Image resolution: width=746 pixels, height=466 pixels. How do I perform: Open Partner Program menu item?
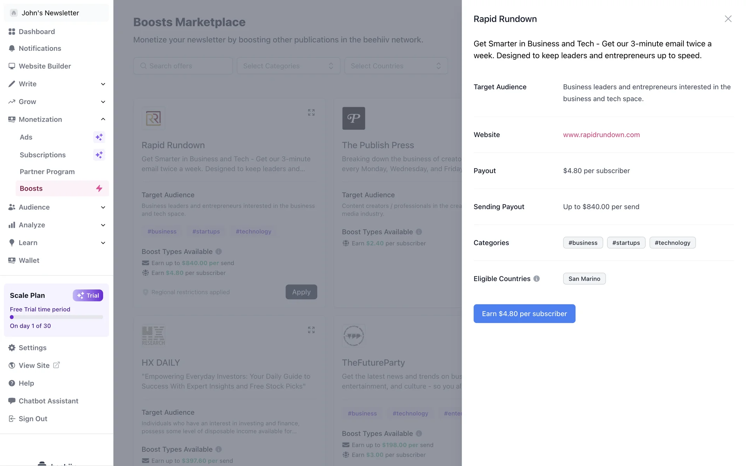(47, 172)
